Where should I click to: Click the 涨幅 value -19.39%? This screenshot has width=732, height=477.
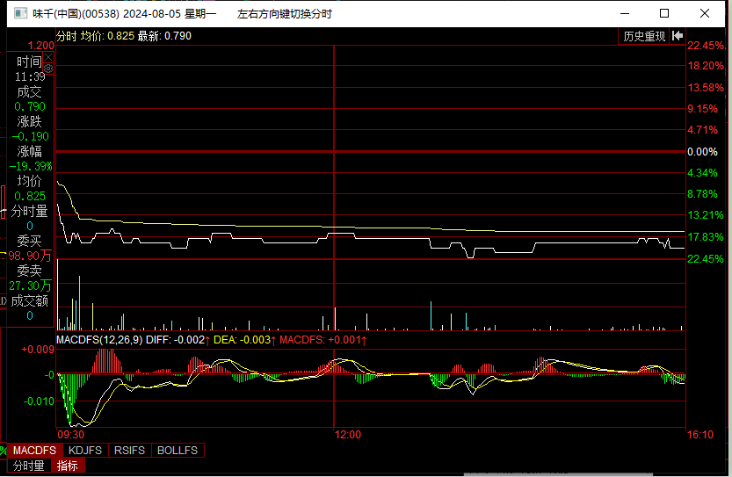(31, 166)
